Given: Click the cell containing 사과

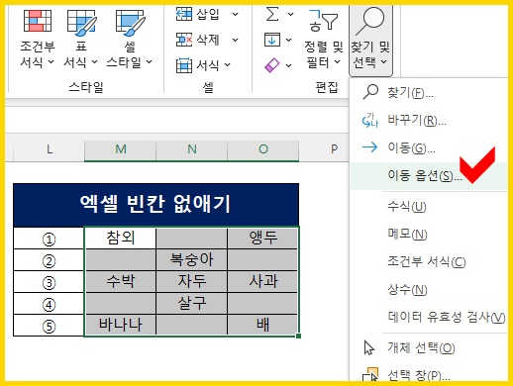Looking at the screenshot, I should [262, 281].
